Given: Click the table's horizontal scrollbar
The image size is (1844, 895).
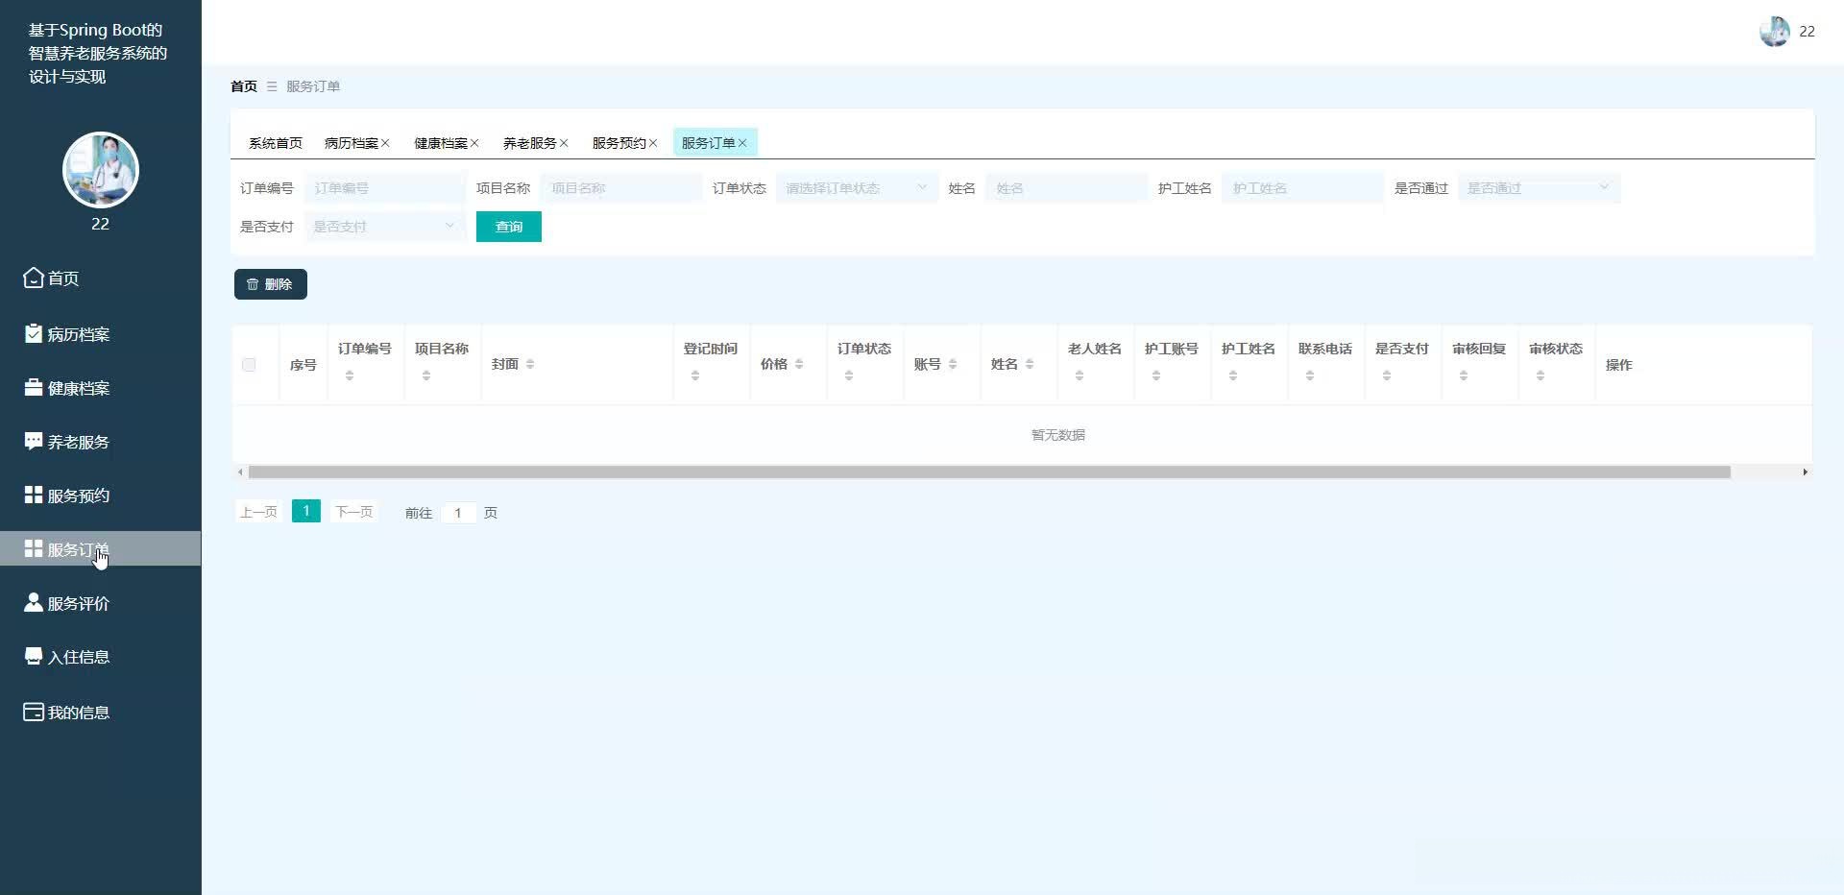Looking at the screenshot, I should click(x=989, y=472).
